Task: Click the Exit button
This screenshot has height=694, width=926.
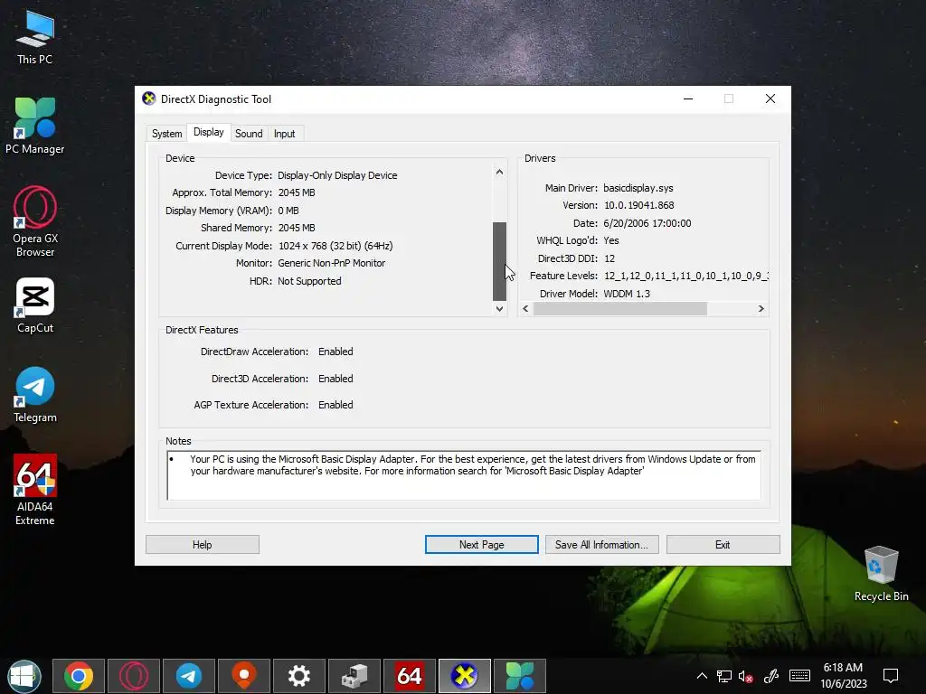Action: click(723, 545)
